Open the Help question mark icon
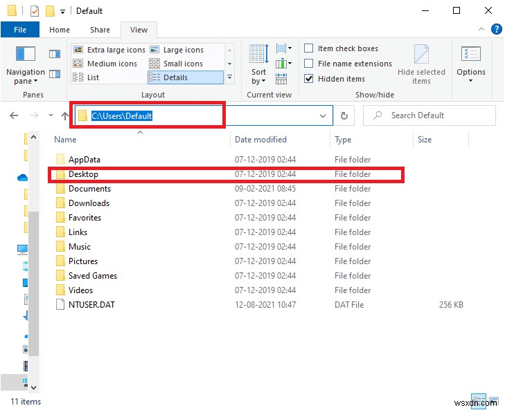The width and height of the screenshot is (505, 410). [x=496, y=29]
